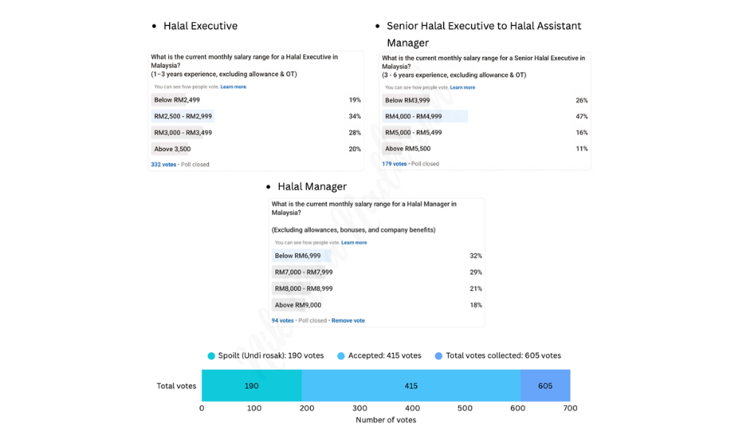Open Learn more in the Halal Manager poll
This screenshot has height=443, width=738.
point(354,242)
